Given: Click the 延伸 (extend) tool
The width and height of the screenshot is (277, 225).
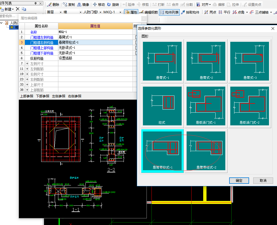Looking at the screenshot, I should pyautogui.click(x=129, y=5).
